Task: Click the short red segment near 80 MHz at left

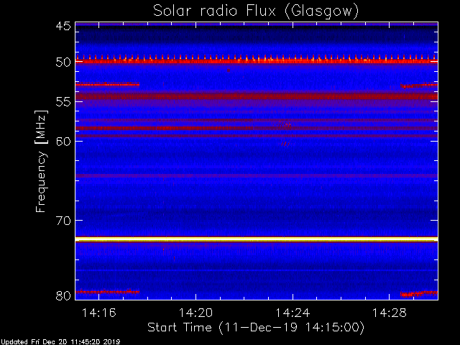Action: 107,292
